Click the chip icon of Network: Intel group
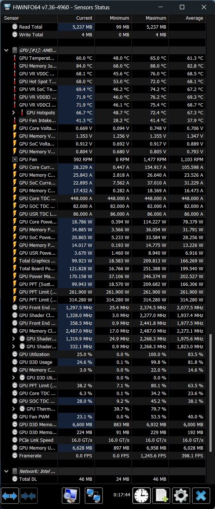Screen dimensions: 215x509 (x=15, y=471)
